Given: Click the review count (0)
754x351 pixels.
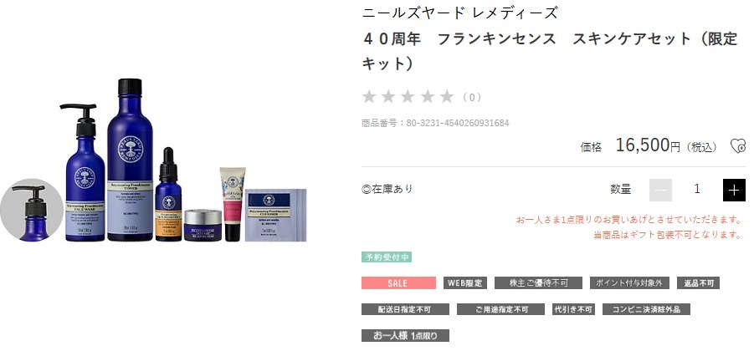Looking at the screenshot, I should (x=472, y=98).
